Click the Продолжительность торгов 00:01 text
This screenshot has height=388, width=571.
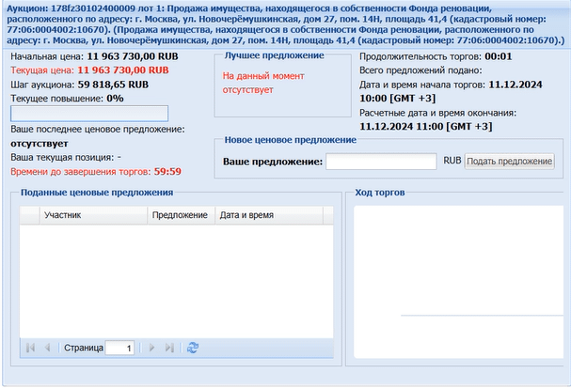click(436, 56)
